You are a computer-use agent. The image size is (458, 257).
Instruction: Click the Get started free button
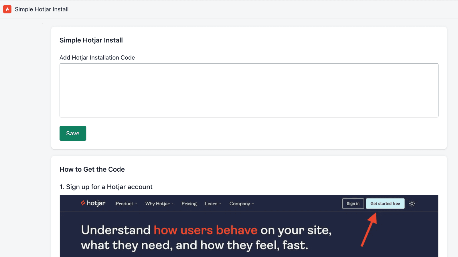click(x=385, y=203)
